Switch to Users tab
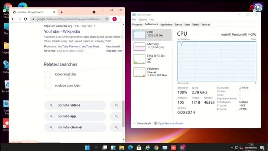Viewport: 268px width, 151px height. (x=187, y=25)
